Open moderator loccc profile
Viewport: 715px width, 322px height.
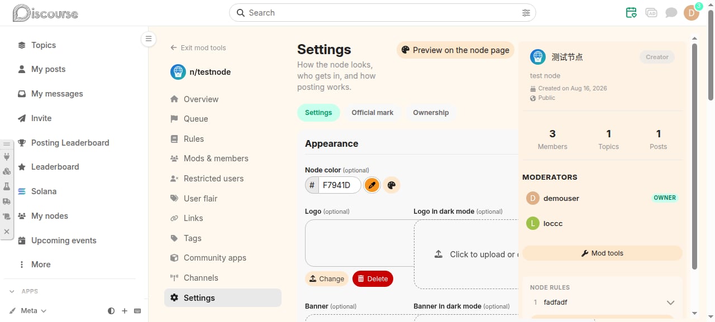tap(553, 223)
